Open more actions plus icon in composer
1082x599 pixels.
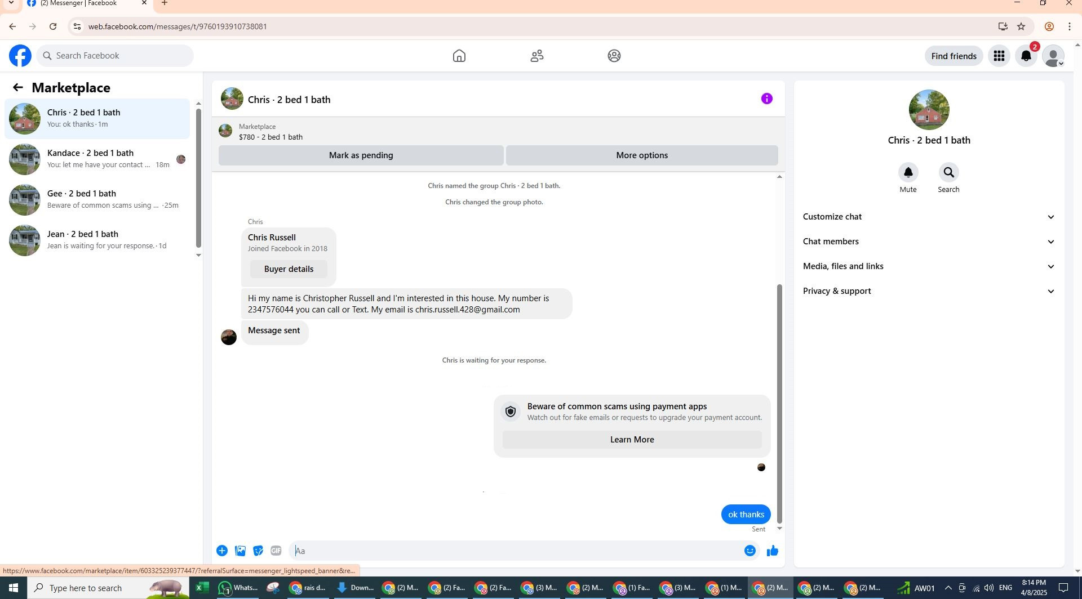222,551
